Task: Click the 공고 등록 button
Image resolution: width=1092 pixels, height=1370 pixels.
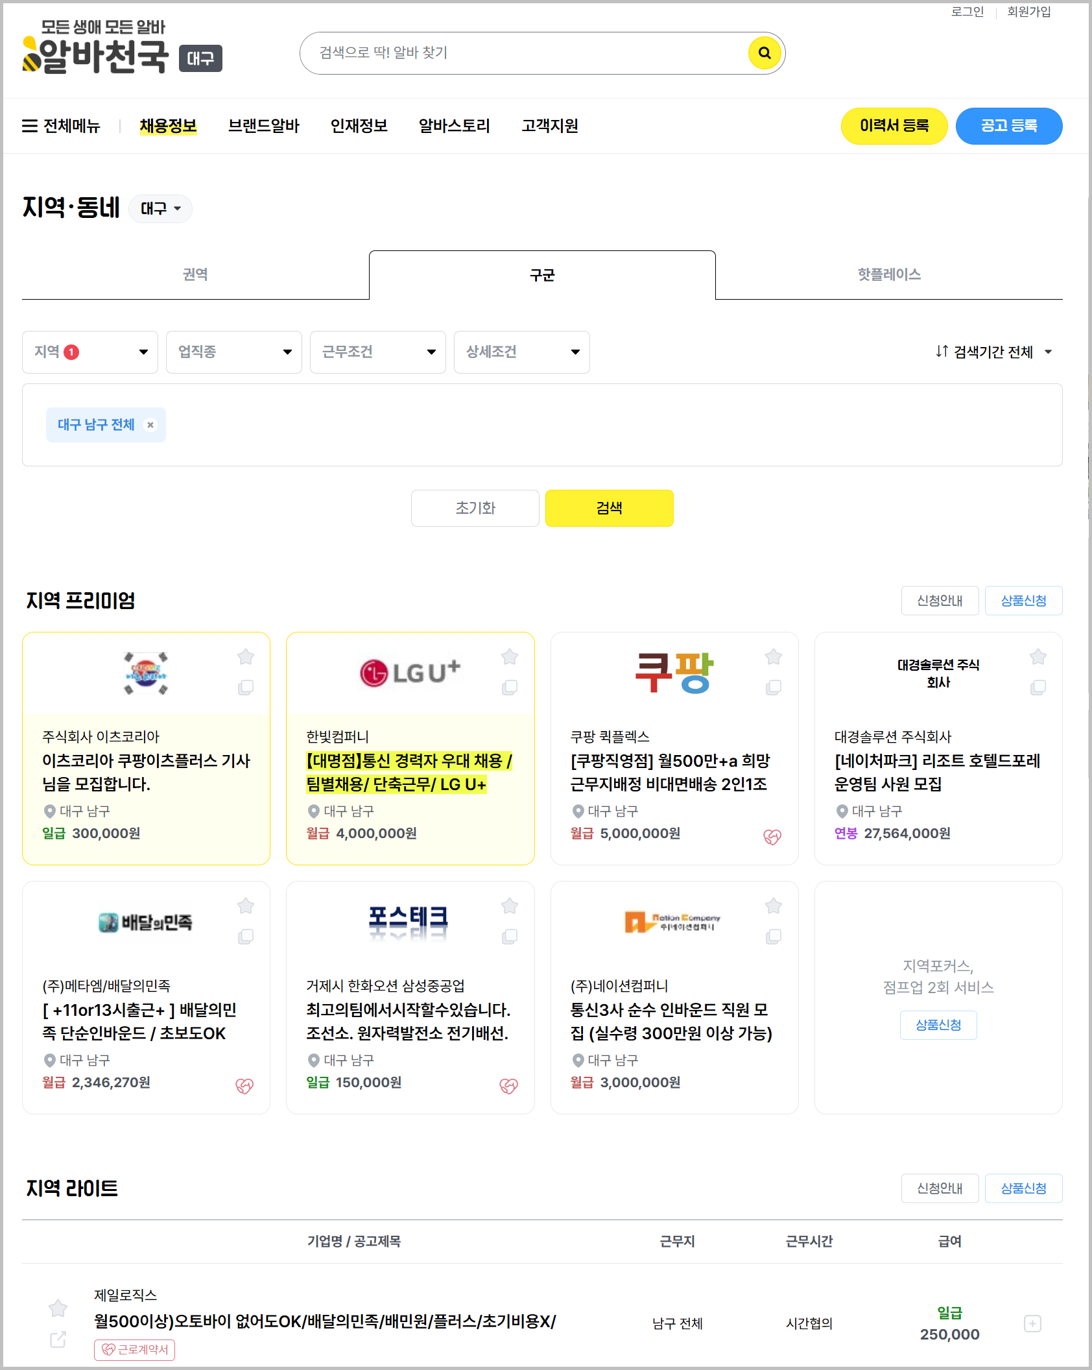Action: coord(1009,126)
